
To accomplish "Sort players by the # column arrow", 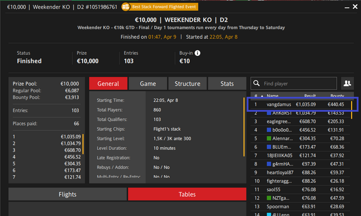I will click(x=262, y=96).
